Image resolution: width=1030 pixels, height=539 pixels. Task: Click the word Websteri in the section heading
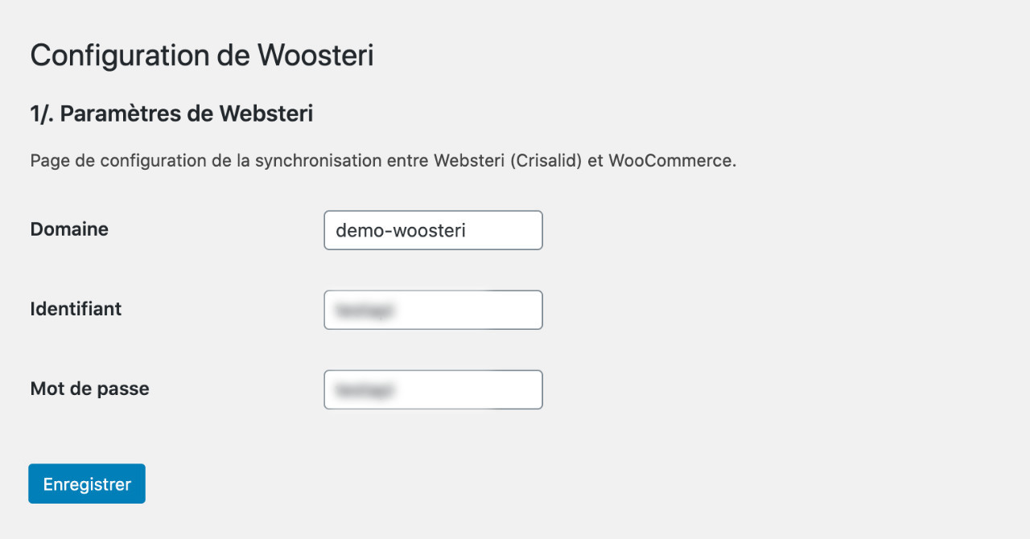pyautogui.click(x=266, y=114)
